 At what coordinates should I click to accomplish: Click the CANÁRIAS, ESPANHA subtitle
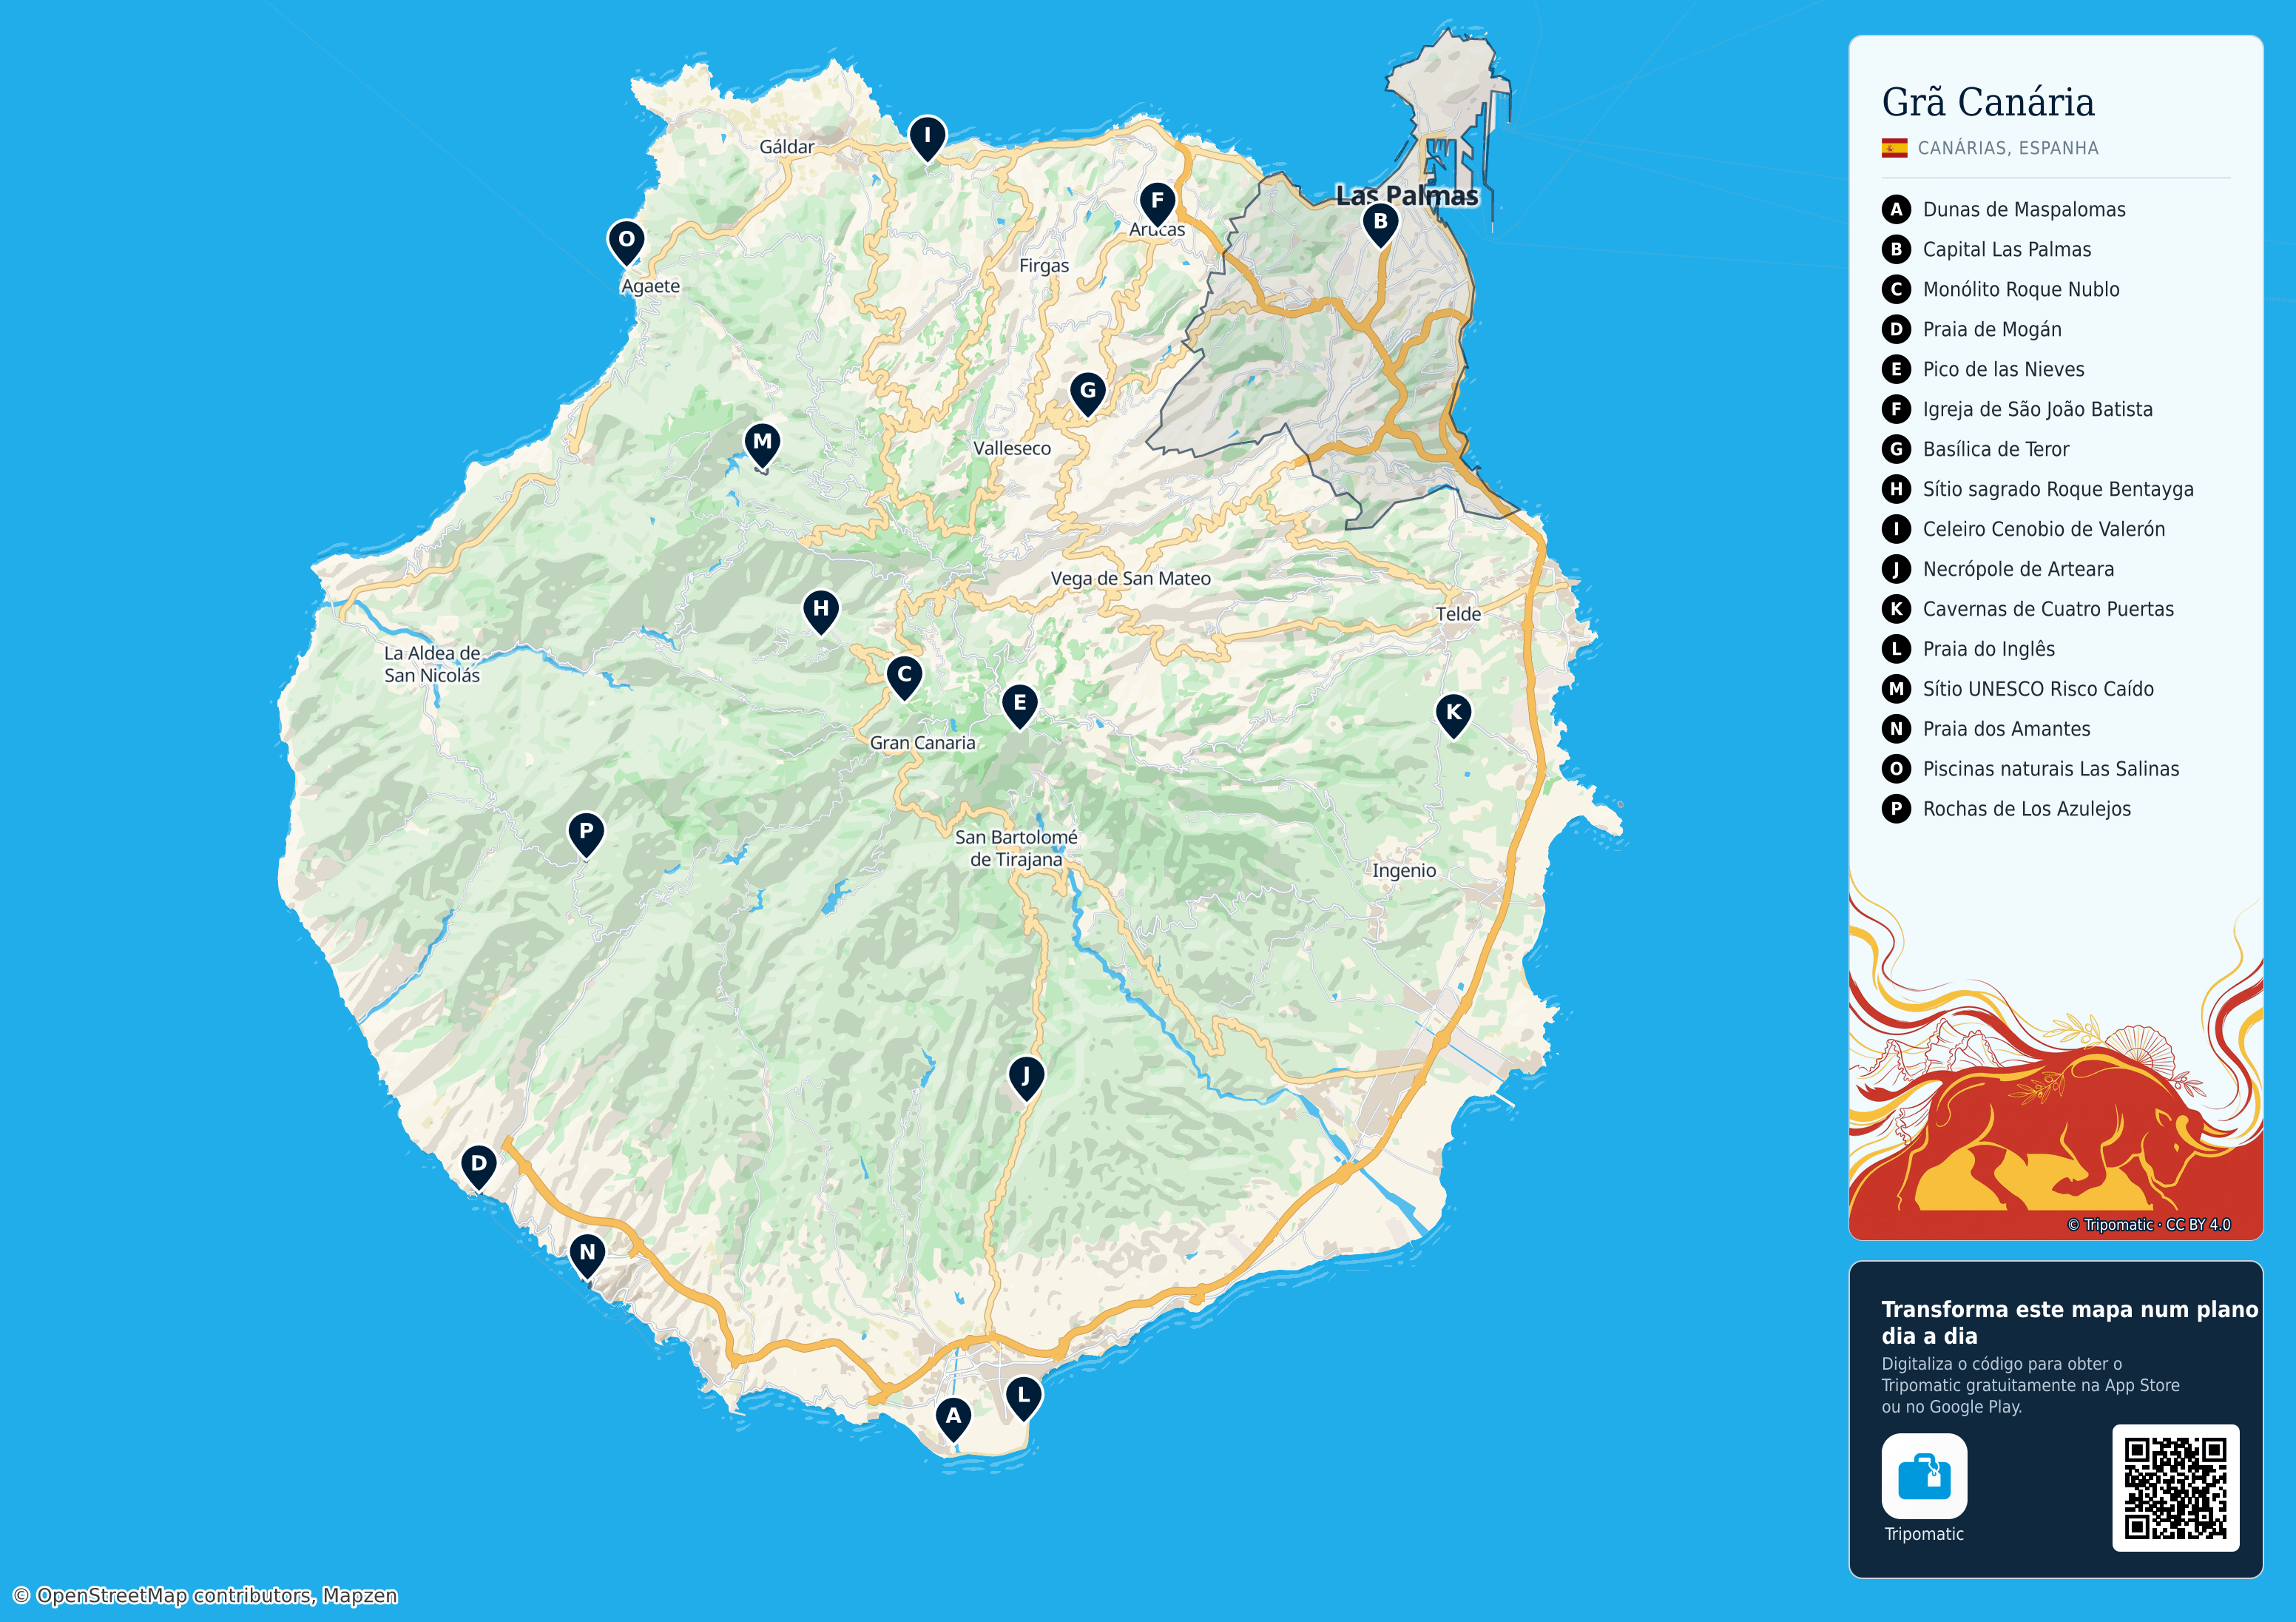[x=2008, y=148]
